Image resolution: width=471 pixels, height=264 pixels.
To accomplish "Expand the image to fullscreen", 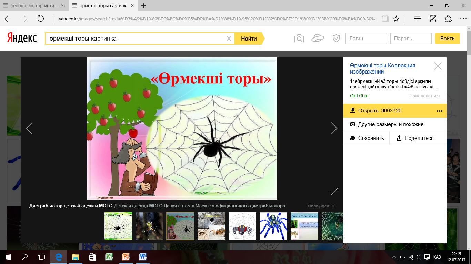I will tap(334, 191).
